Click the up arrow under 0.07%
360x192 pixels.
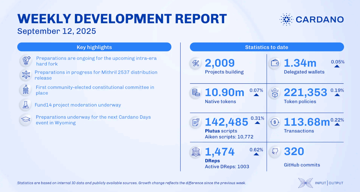[256, 95]
